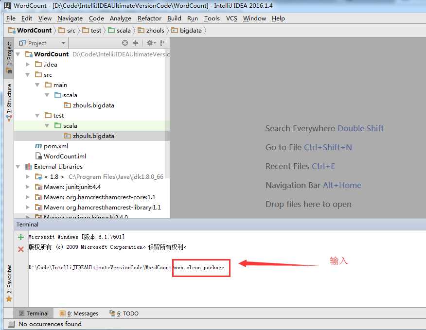The image size is (426, 330).
Task: Click the Scroll from Source target icon
Action: tap(124, 43)
